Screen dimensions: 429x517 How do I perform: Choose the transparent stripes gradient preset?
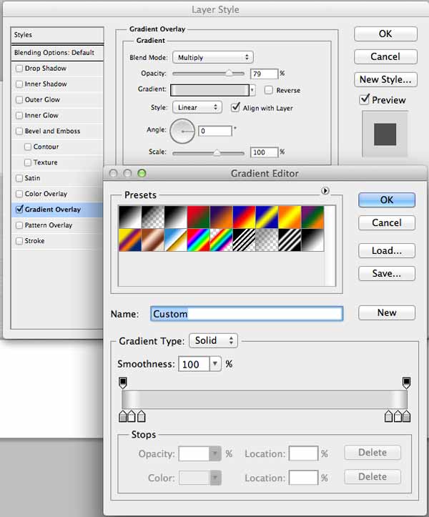coord(244,240)
